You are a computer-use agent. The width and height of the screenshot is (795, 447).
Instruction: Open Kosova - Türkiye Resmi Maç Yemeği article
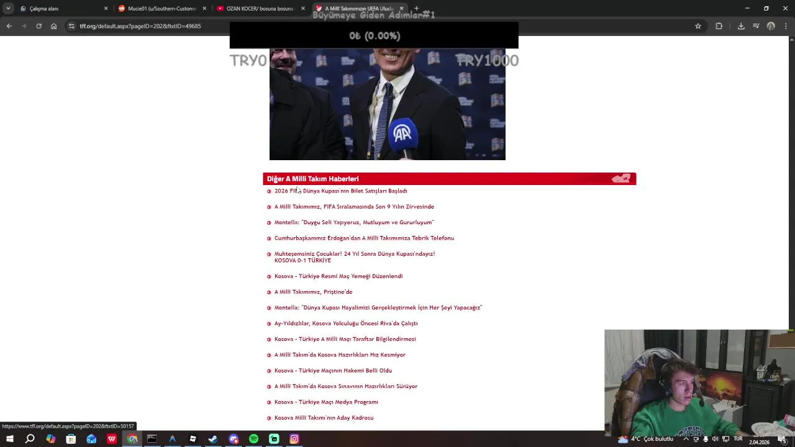coord(338,276)
